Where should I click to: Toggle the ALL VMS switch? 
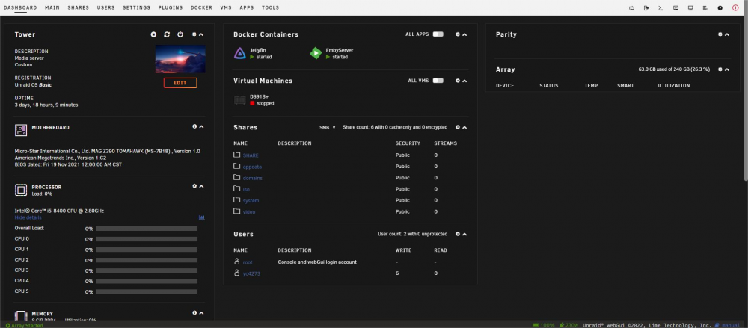[438, 81]
